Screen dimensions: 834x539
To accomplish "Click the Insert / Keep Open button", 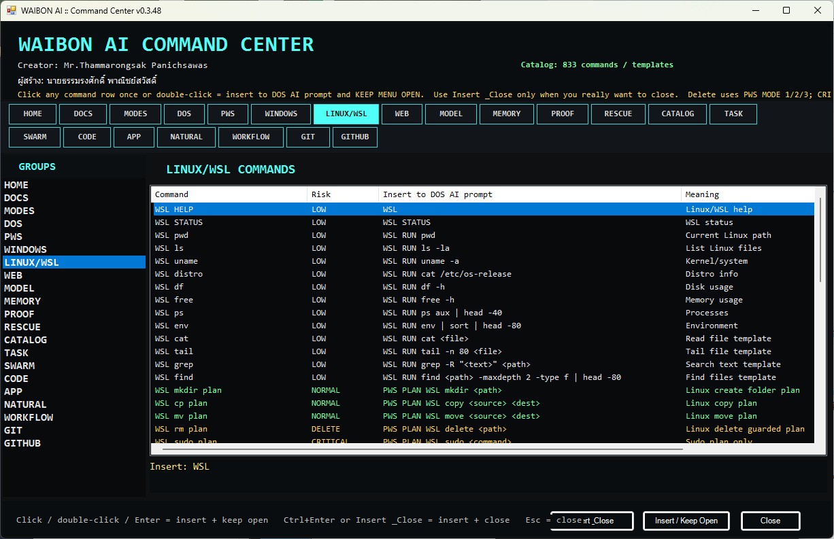I will click(686, 521).
